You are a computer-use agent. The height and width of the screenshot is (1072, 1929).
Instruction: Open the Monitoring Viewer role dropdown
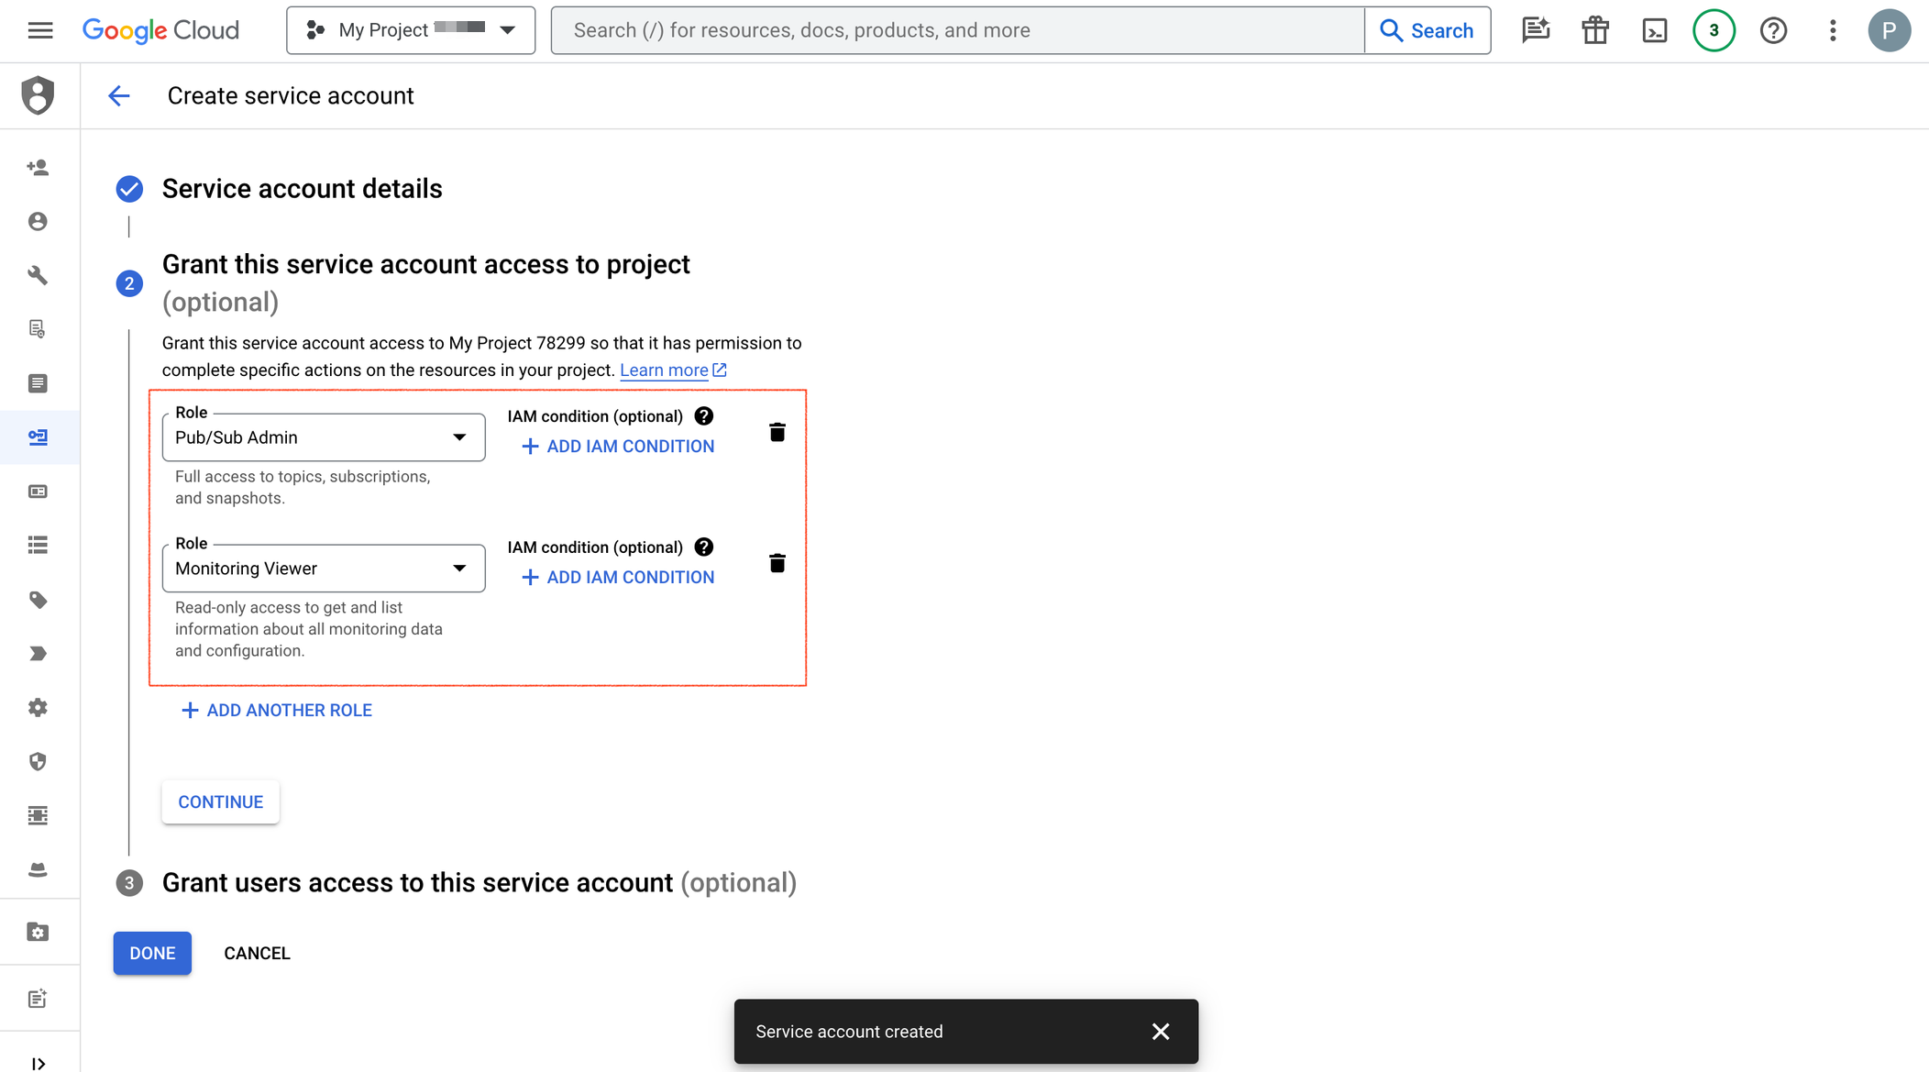tap(324, 569)
